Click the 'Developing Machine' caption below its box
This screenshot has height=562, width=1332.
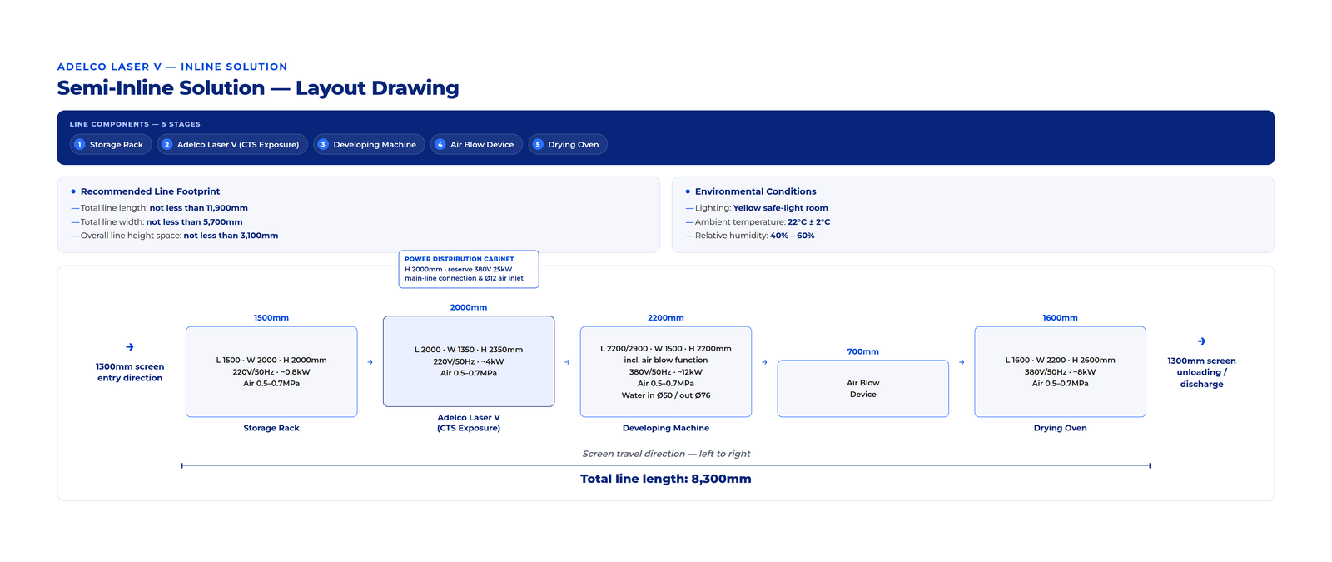click(x=666, y=428)
